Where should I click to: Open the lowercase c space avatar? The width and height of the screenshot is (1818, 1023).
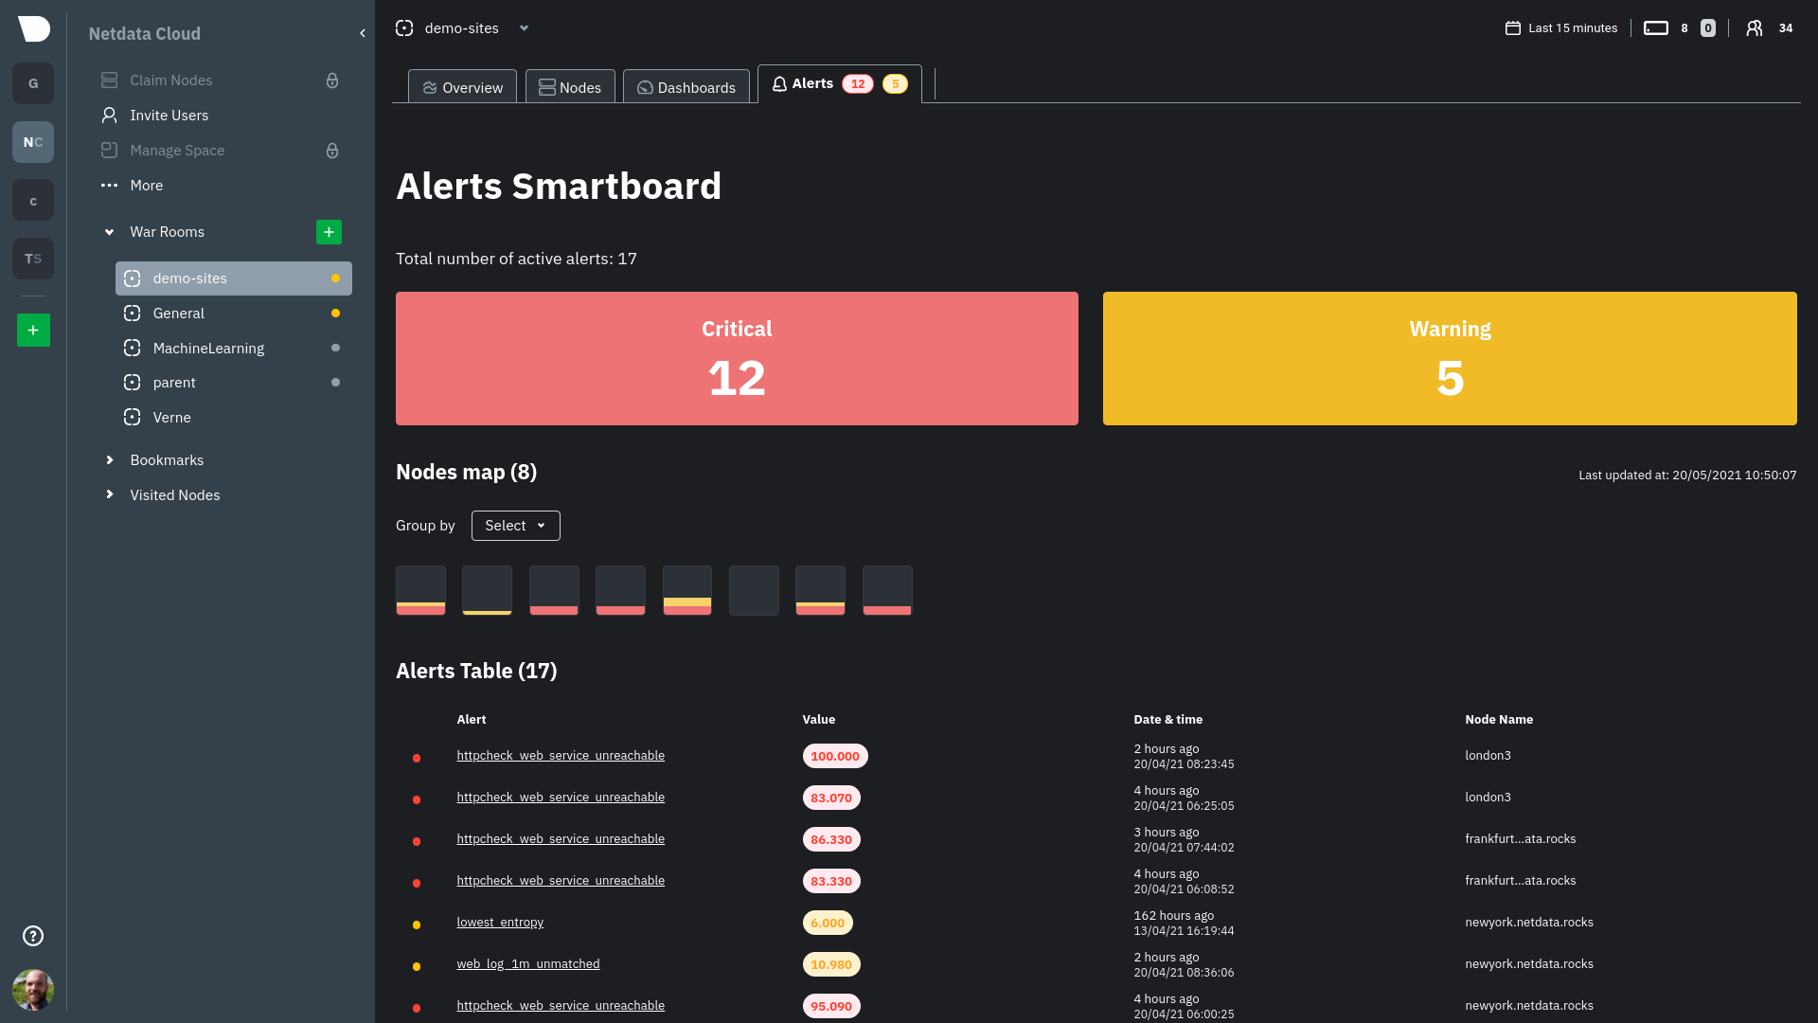33,201
